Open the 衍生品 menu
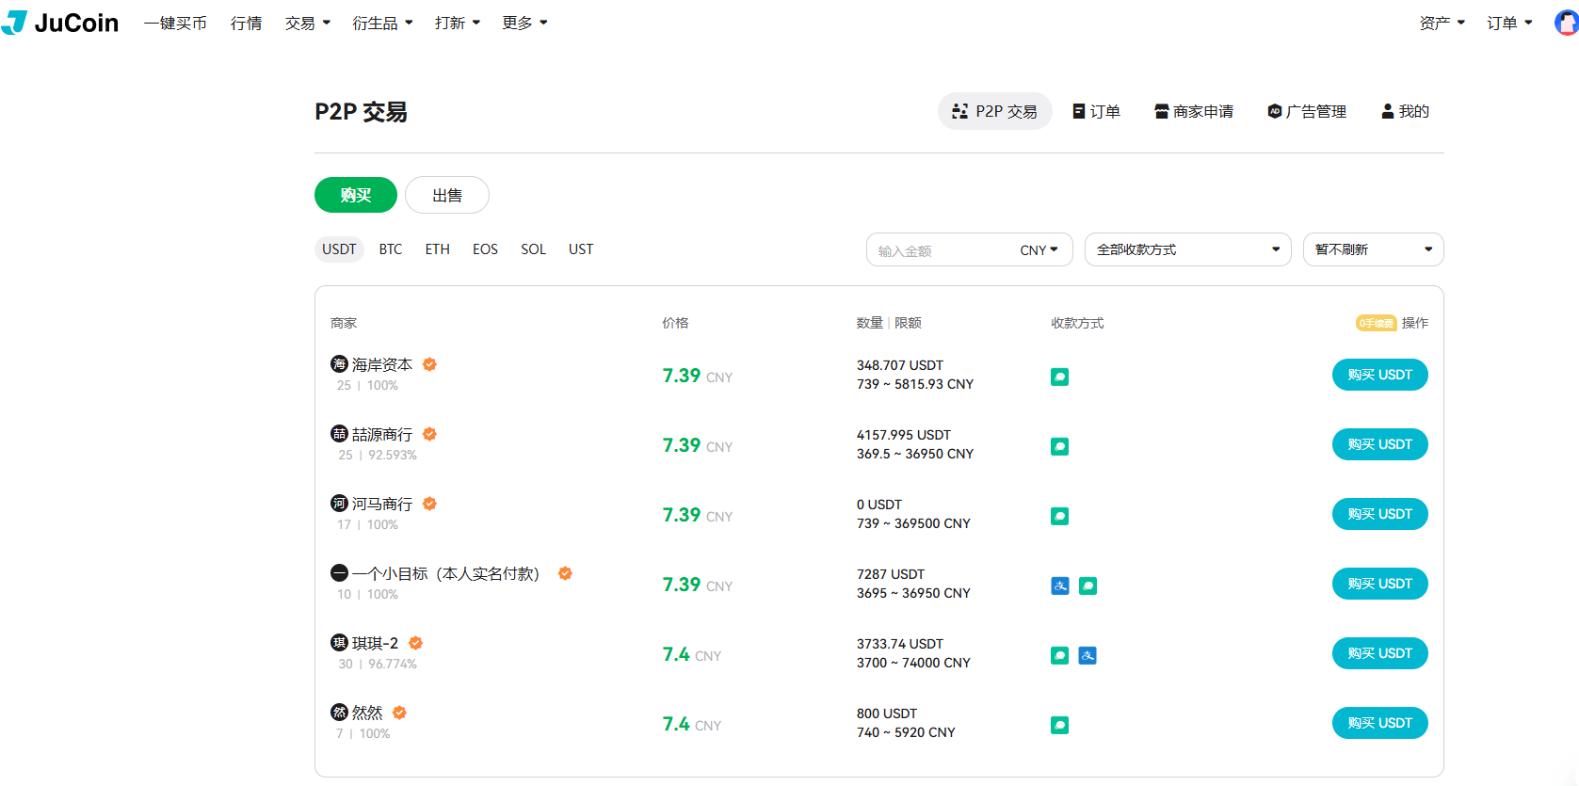The height and width of the screenshot is (786, 1579). pyautogui.click(x=381, y=23)
